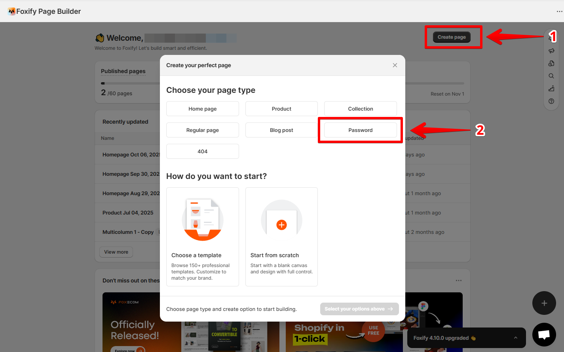Click the round plus floating button
The height and width of the screenshot is (352, 564).
544,303
